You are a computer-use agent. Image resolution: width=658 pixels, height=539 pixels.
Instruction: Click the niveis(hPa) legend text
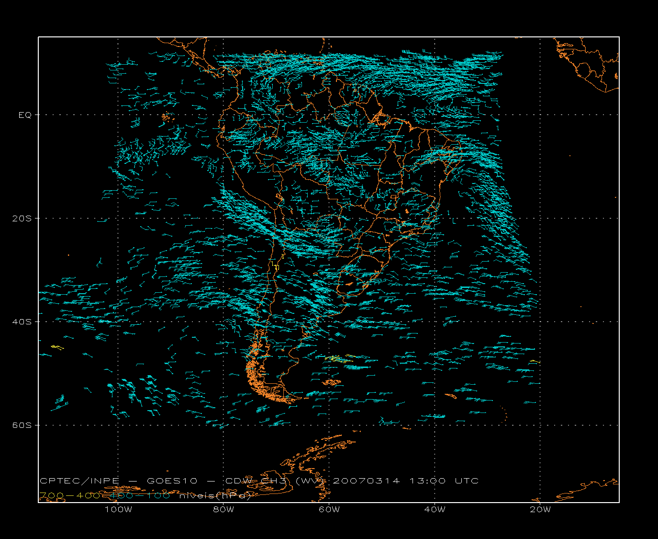[x=215, y=496]
